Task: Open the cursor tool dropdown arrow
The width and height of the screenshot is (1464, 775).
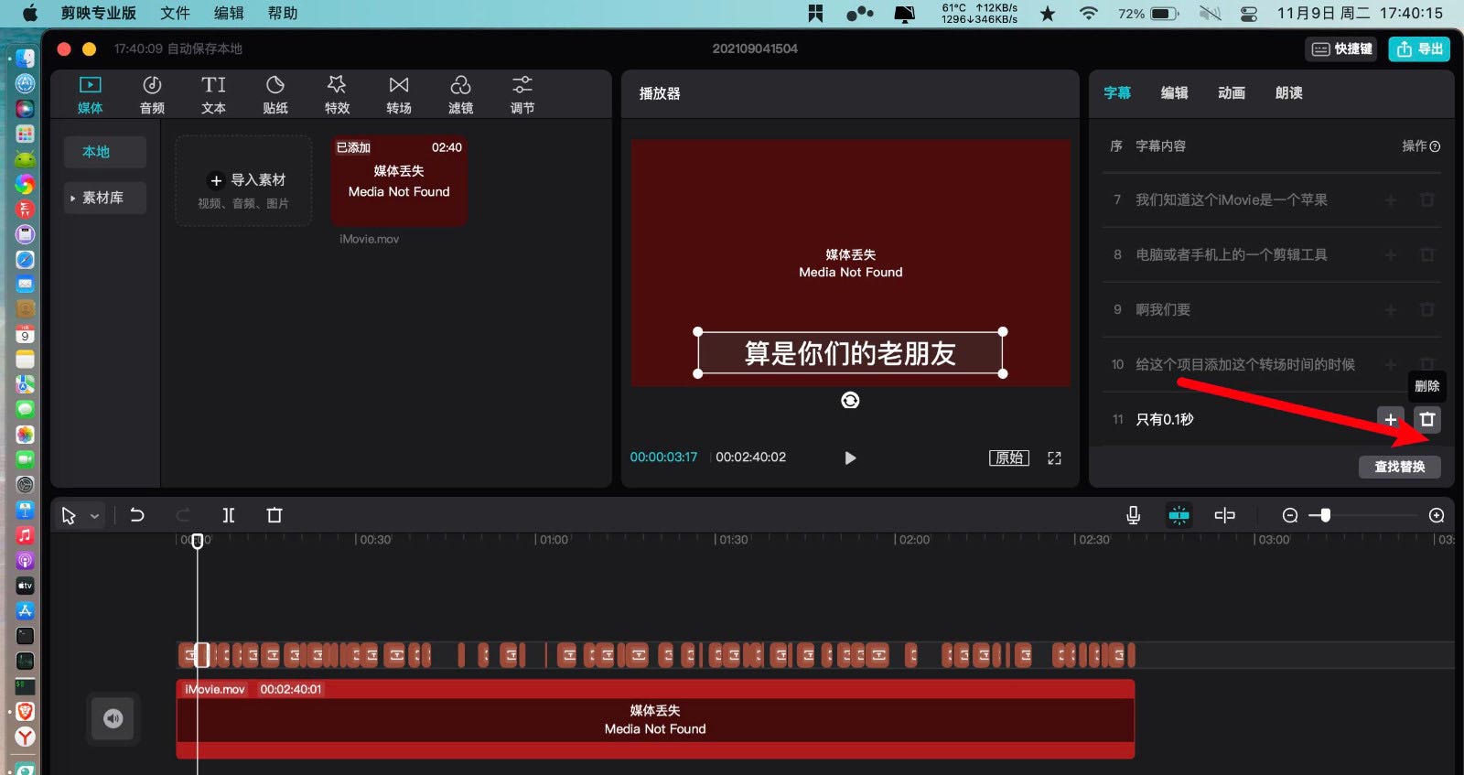Action: click(x=94, y=516)
